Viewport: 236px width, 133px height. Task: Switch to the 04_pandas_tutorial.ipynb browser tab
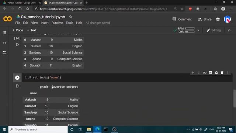pos(63,3)
